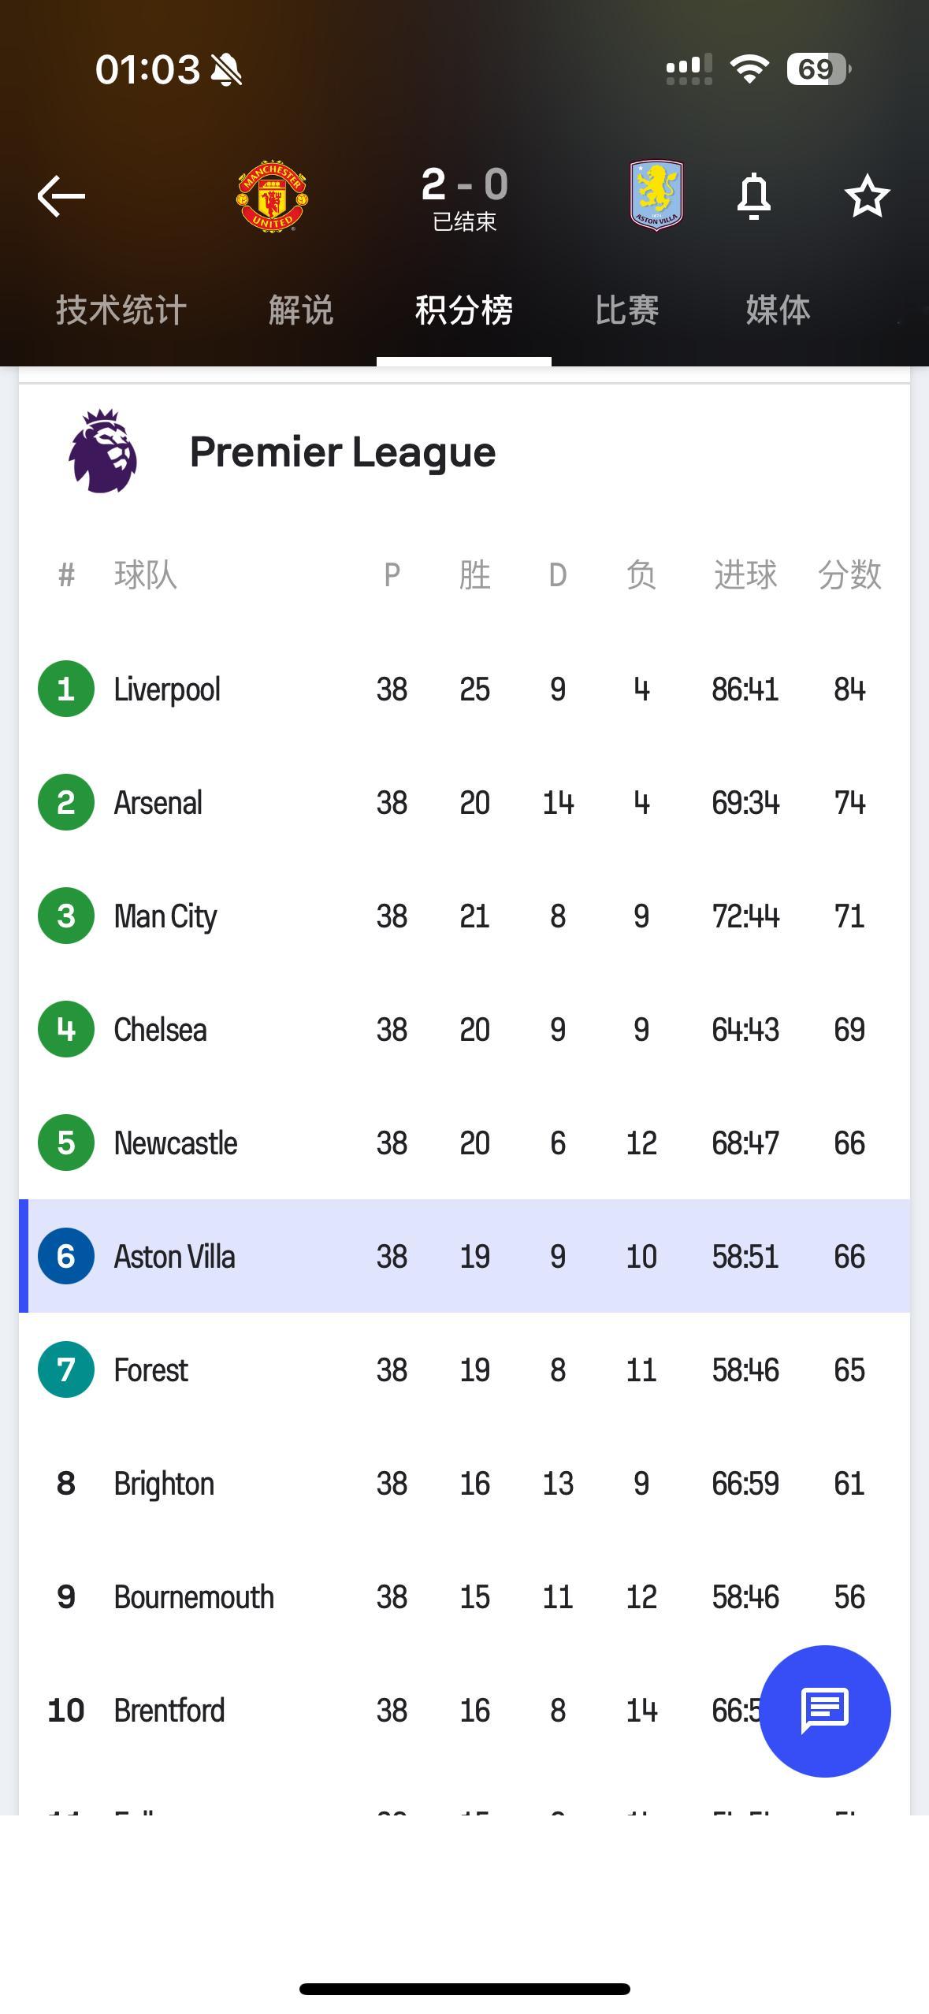Open the Premier League title link
This screenshot has height=2014, width=929.
(343, 451)
